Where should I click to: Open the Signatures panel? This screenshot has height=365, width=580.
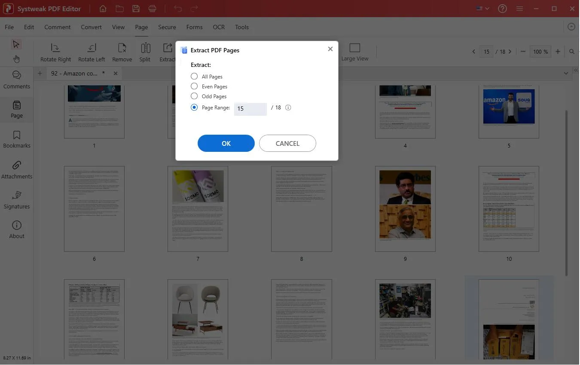tap(17, 200)
